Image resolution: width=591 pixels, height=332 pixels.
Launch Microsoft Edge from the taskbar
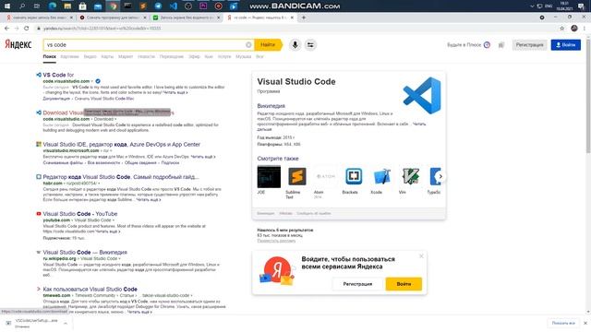click(x=53, y=6)
